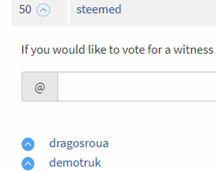Image resolution: width=216 pixels, height=172 pixels.
Task: Toggle off the vote for dragosroua
Action: [28, 144]
